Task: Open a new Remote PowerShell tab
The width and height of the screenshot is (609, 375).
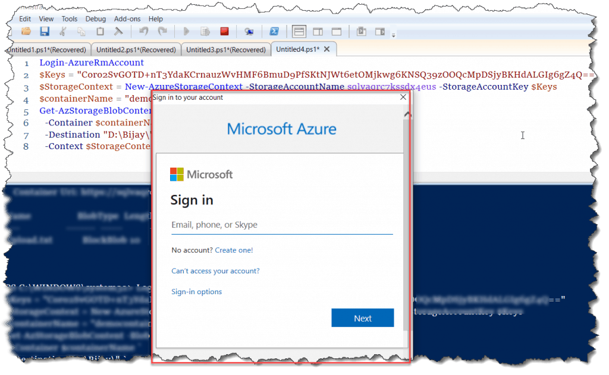Action: click(x=250, y=31)
